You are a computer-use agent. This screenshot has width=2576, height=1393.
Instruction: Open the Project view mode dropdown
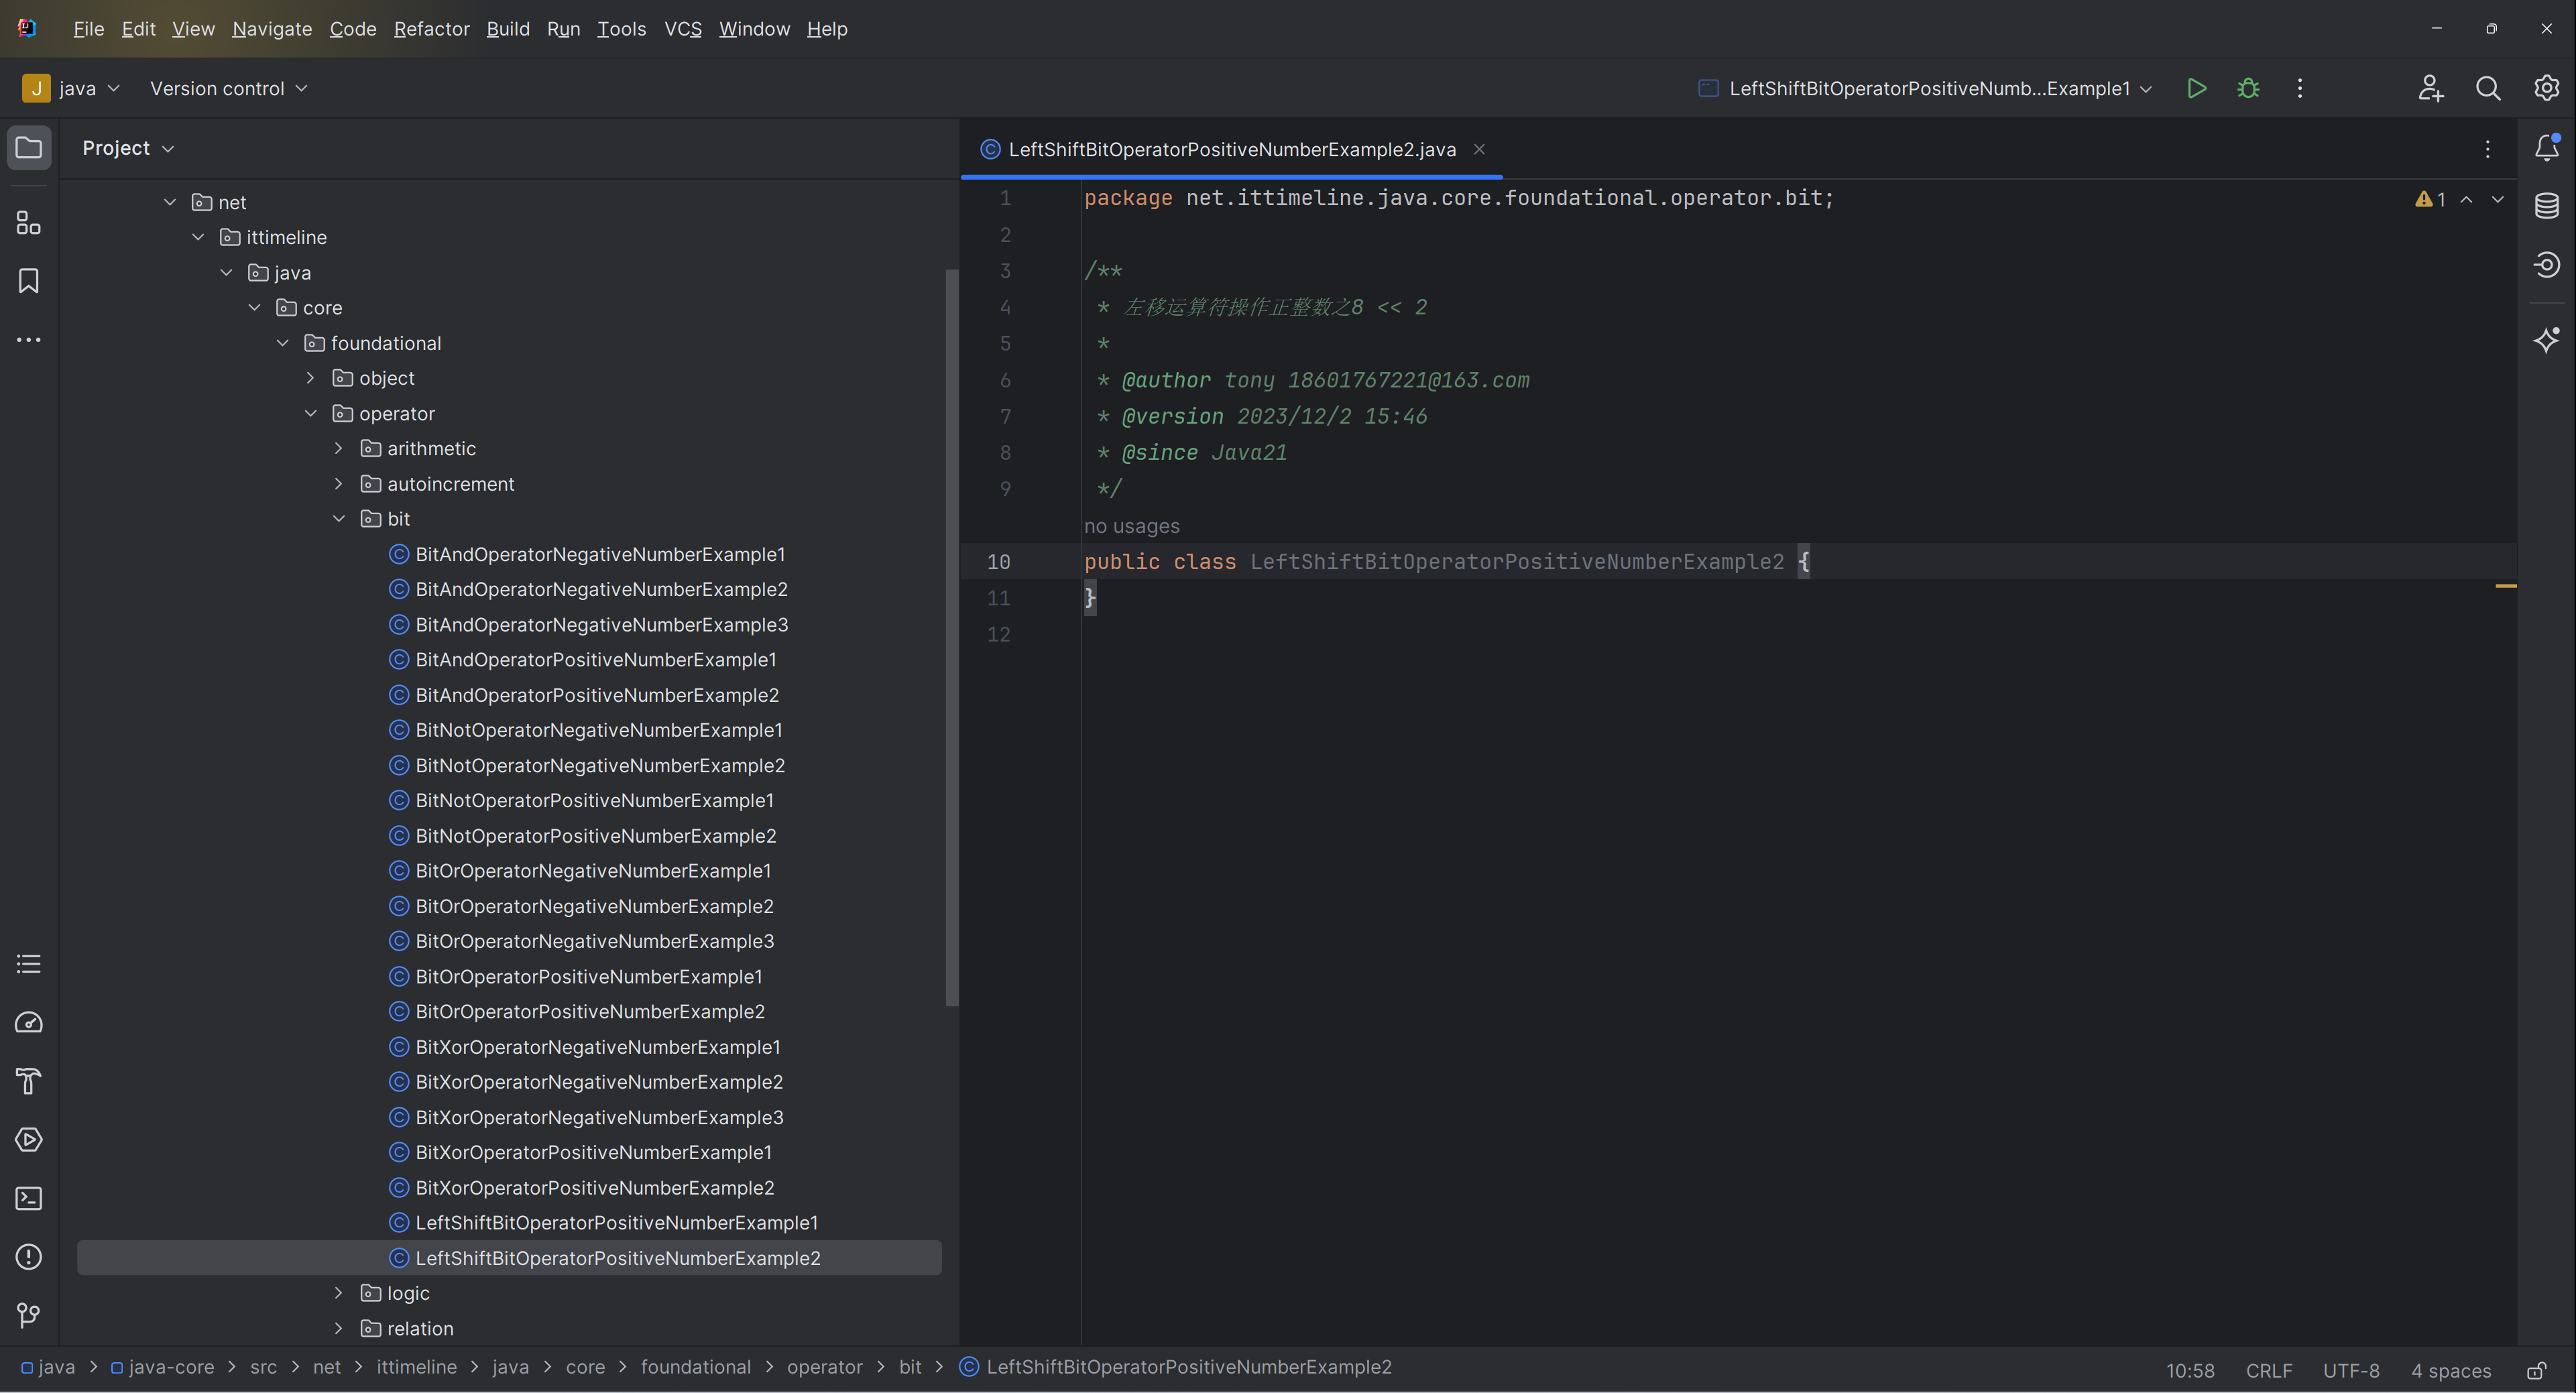pyautogui.click(x=128, y=148)
